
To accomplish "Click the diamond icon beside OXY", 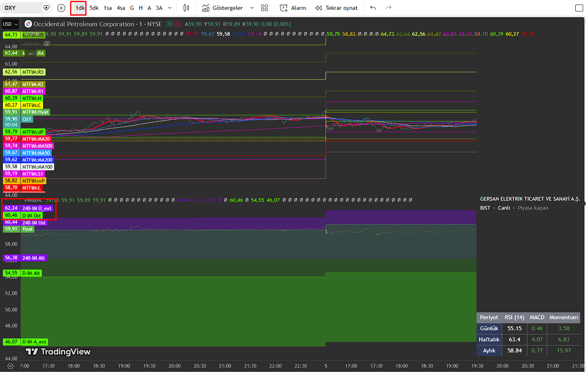I will coord(46,8).
